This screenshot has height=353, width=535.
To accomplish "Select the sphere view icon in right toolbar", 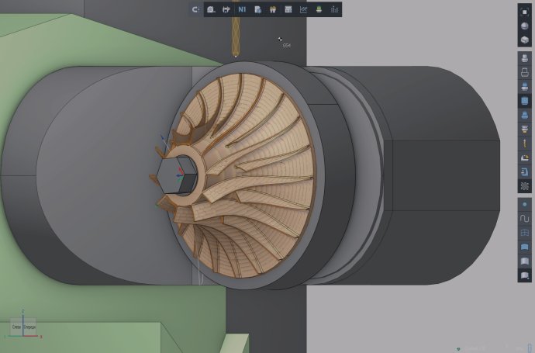I will pos(525,26).
